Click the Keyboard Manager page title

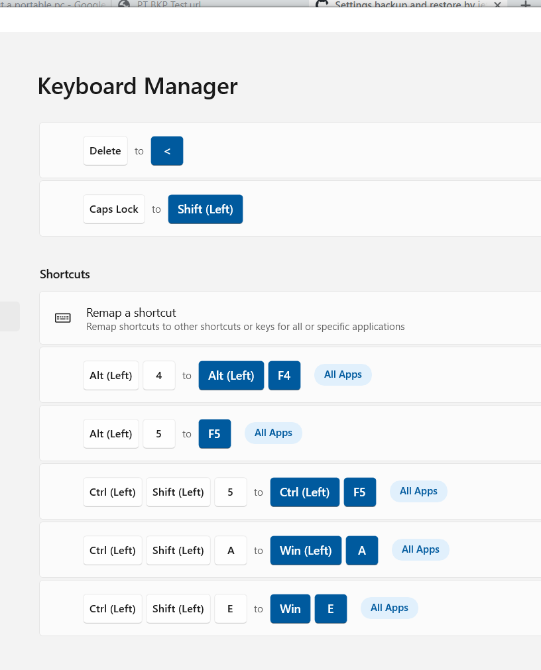138,87
